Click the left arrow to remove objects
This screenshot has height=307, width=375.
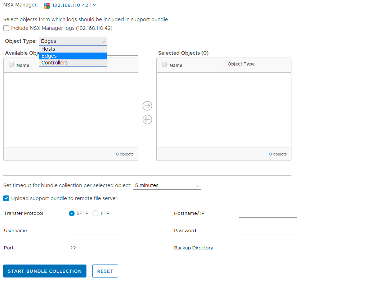pos(147,119)
